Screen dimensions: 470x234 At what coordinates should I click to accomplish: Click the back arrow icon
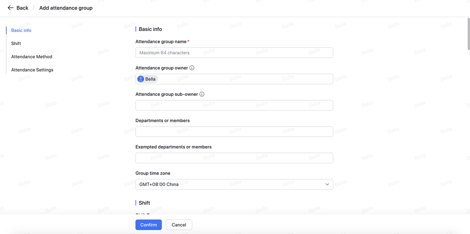[x=10, y=8]
